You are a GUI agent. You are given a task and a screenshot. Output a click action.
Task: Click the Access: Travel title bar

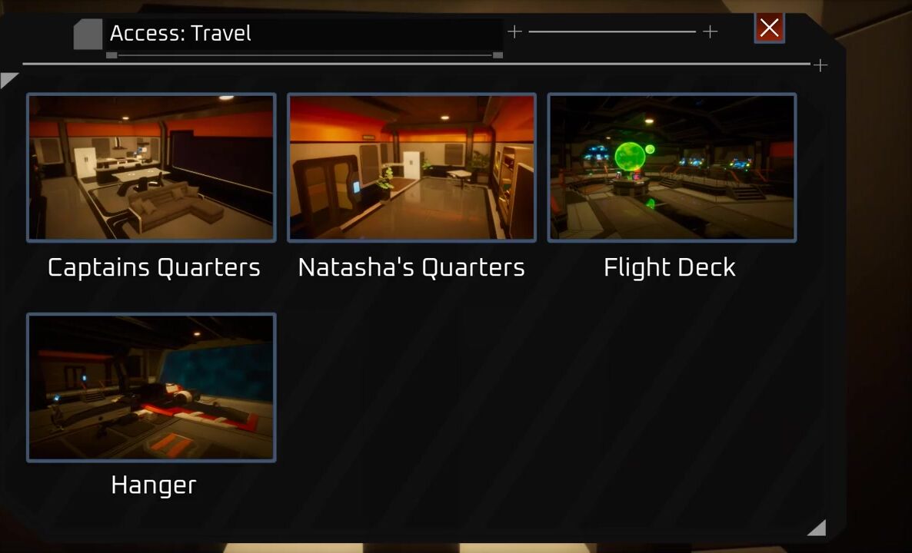(x=302, y=34)
